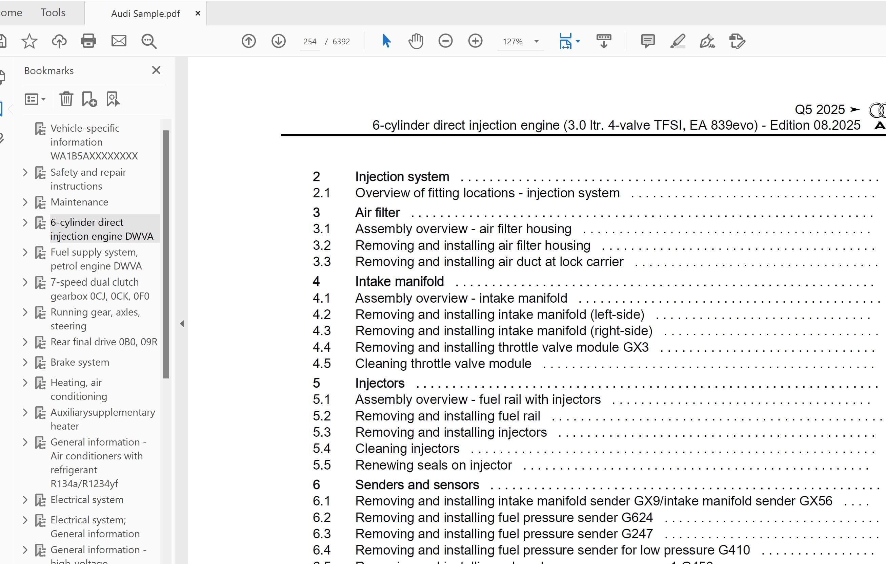
Task: Delete the selected bookmark with trash icon
Action: [x=66, y=99]
